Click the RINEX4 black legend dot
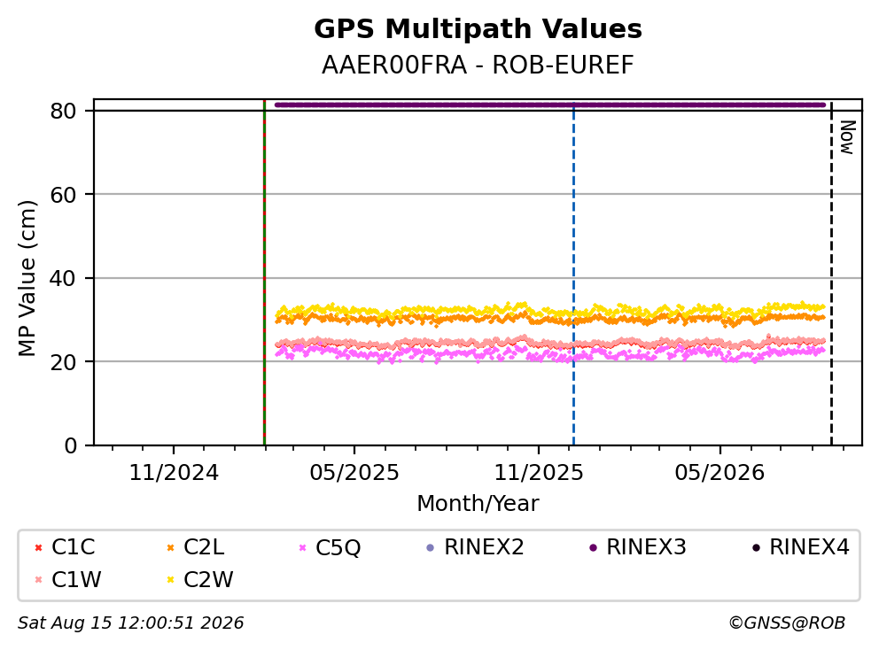The width and height of the screenshot is (879, 650). point(756,547)
